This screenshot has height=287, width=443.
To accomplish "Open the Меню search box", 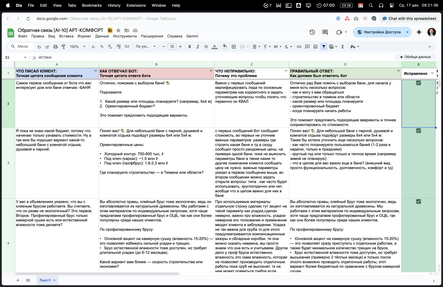I will 21,47.
